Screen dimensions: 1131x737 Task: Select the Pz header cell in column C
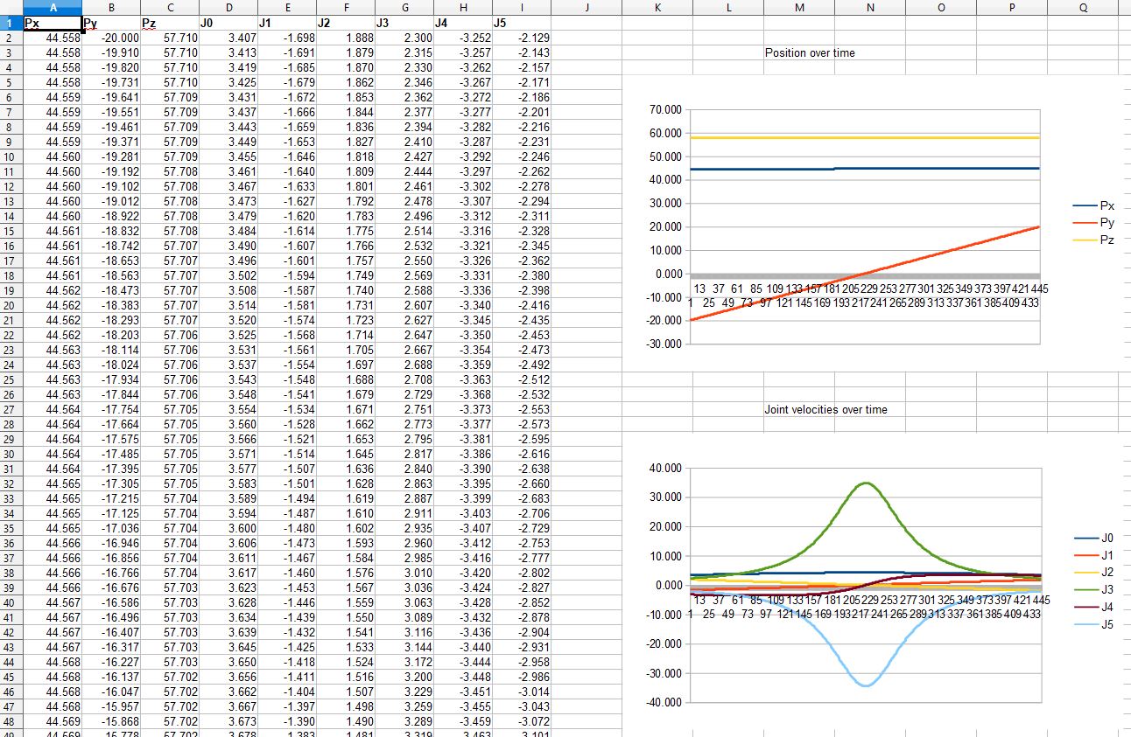pos(170,23)
